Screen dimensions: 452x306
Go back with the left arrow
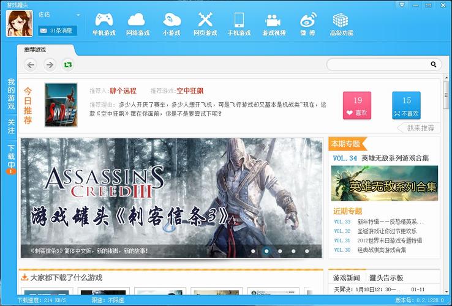[31, 64]
